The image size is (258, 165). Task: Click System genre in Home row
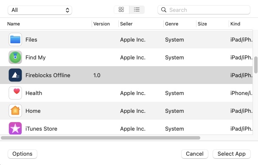(174, 111)
